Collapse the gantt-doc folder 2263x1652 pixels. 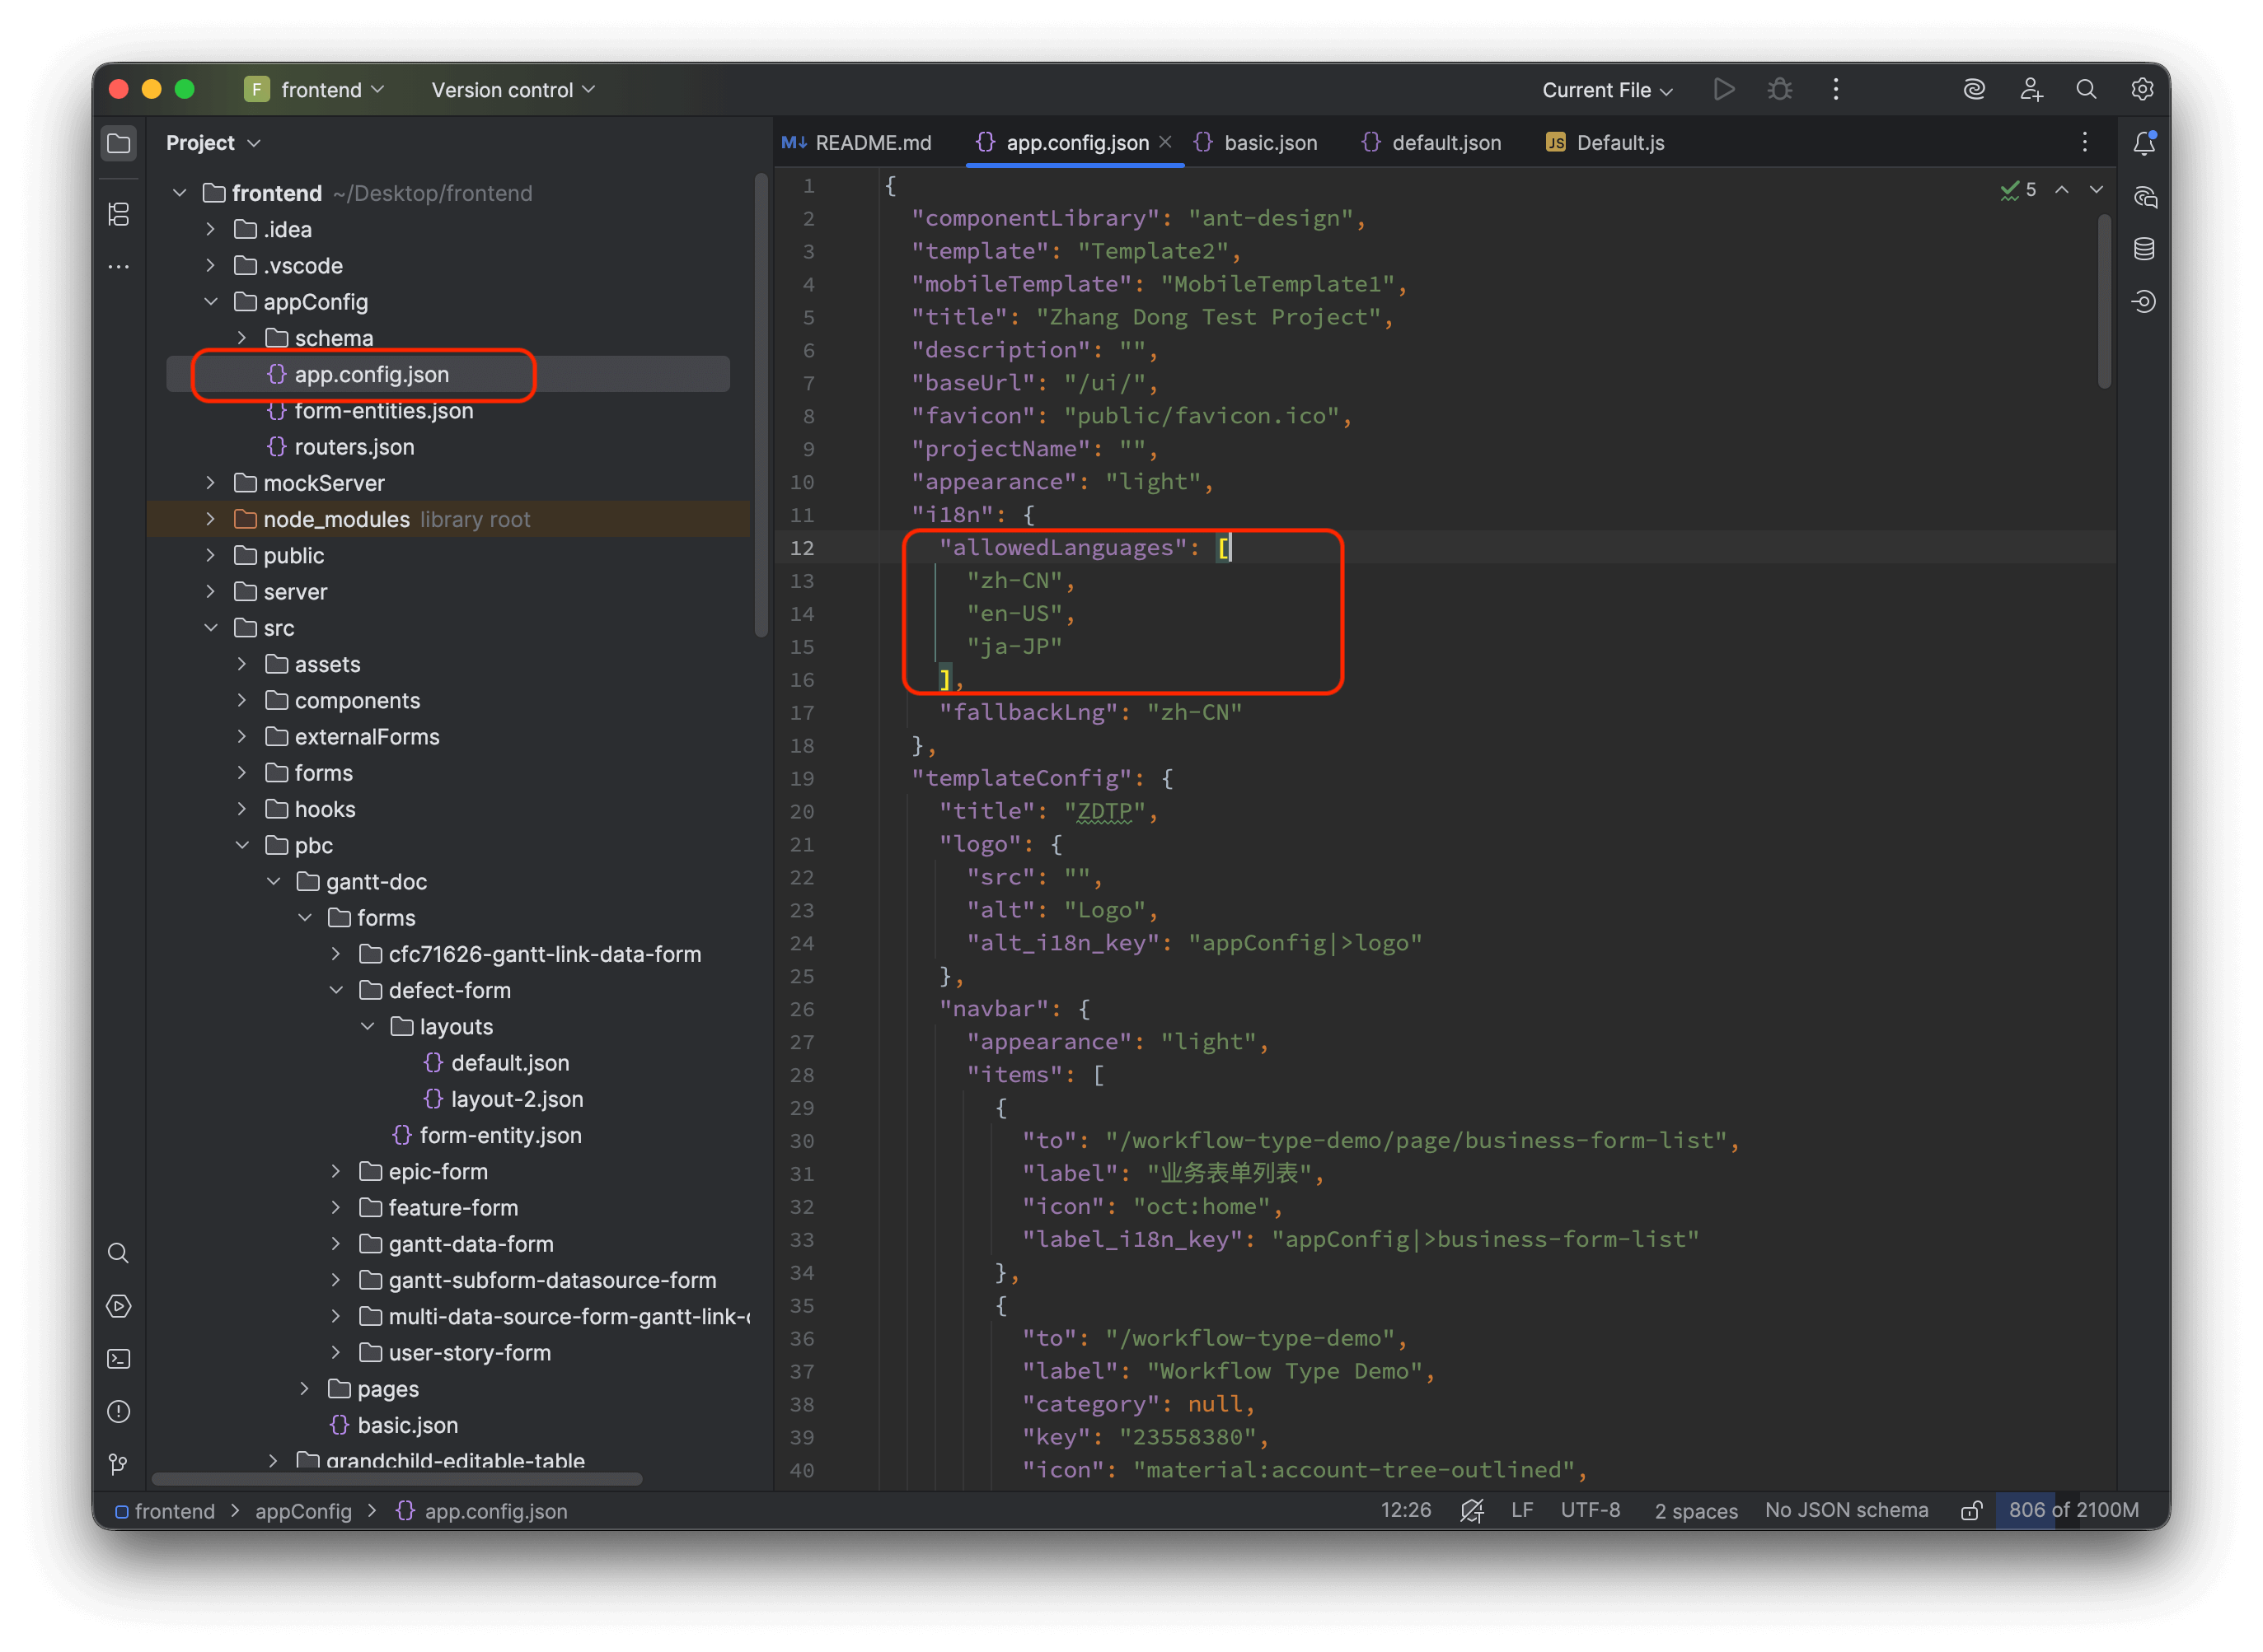tap(274, 882)
